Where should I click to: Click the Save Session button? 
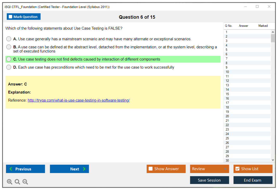pyautogui.click(x=209, y=180)
